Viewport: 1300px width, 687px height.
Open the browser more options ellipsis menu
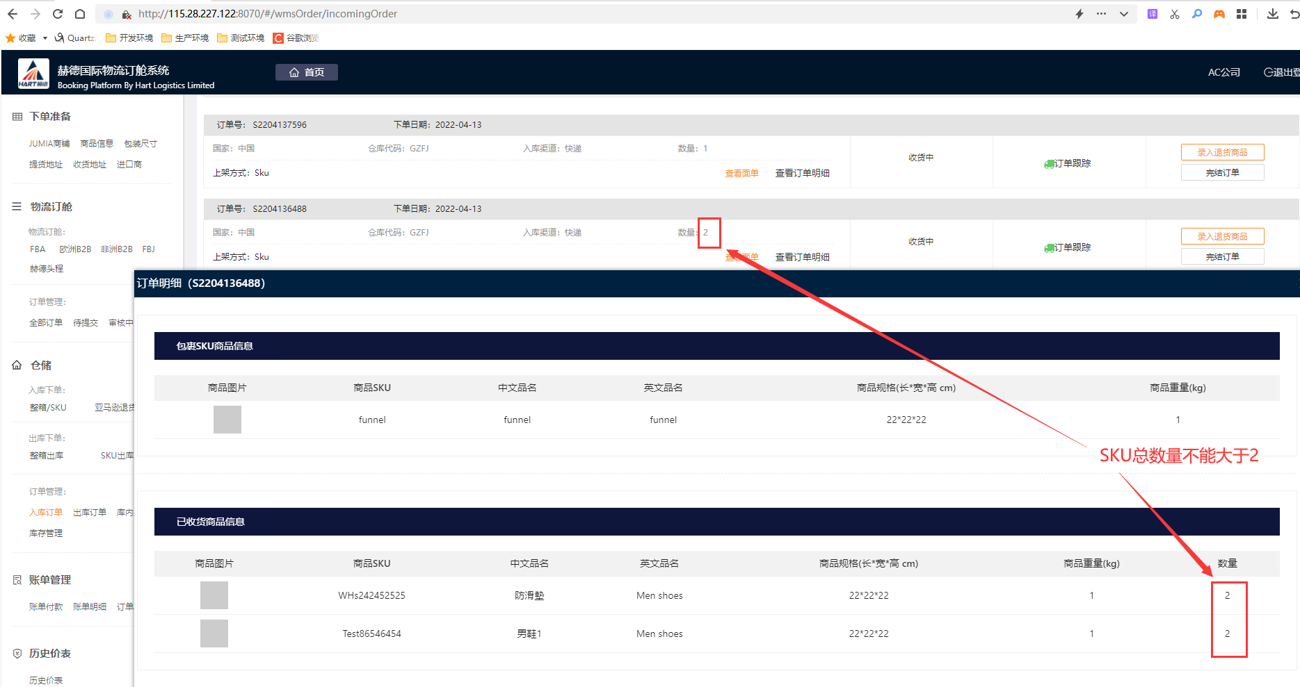click(1101, 14)
